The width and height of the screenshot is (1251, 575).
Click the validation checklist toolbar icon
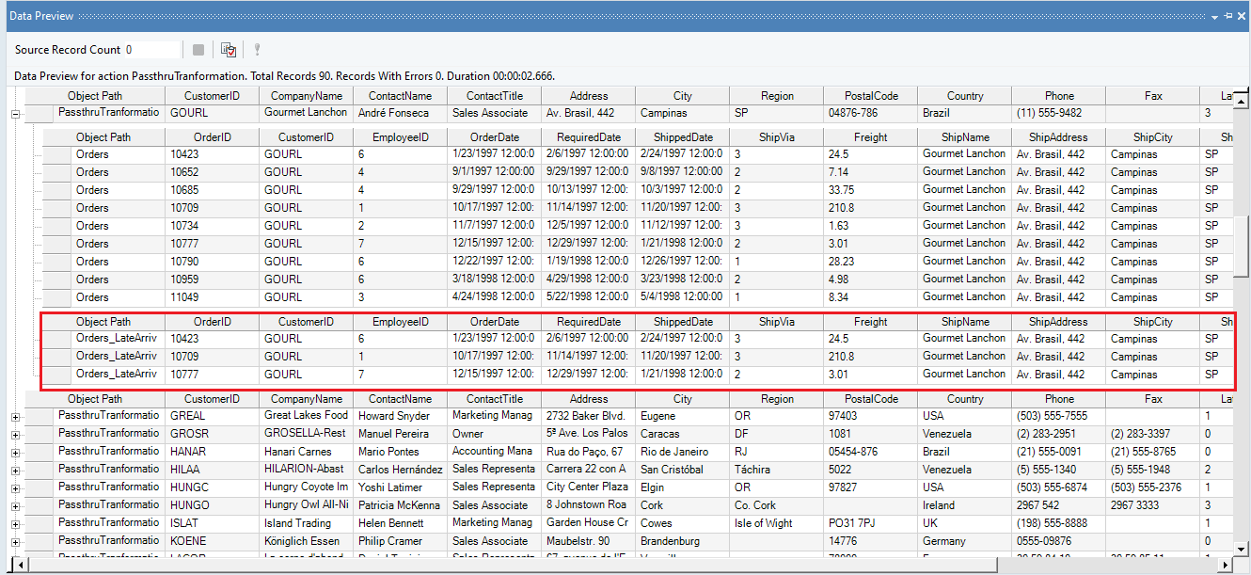(x=228, y=50)
